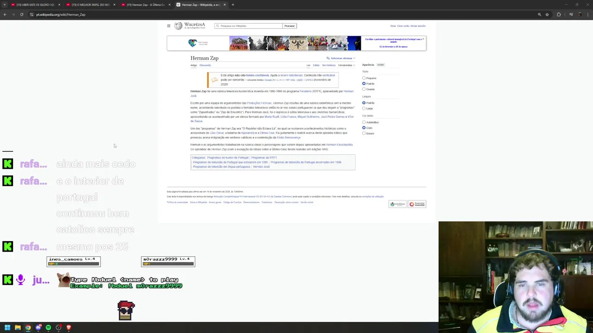Follow the Parabéns programme link
The width and height of the screenshot is (593, 333).
[x=305, y=91]
